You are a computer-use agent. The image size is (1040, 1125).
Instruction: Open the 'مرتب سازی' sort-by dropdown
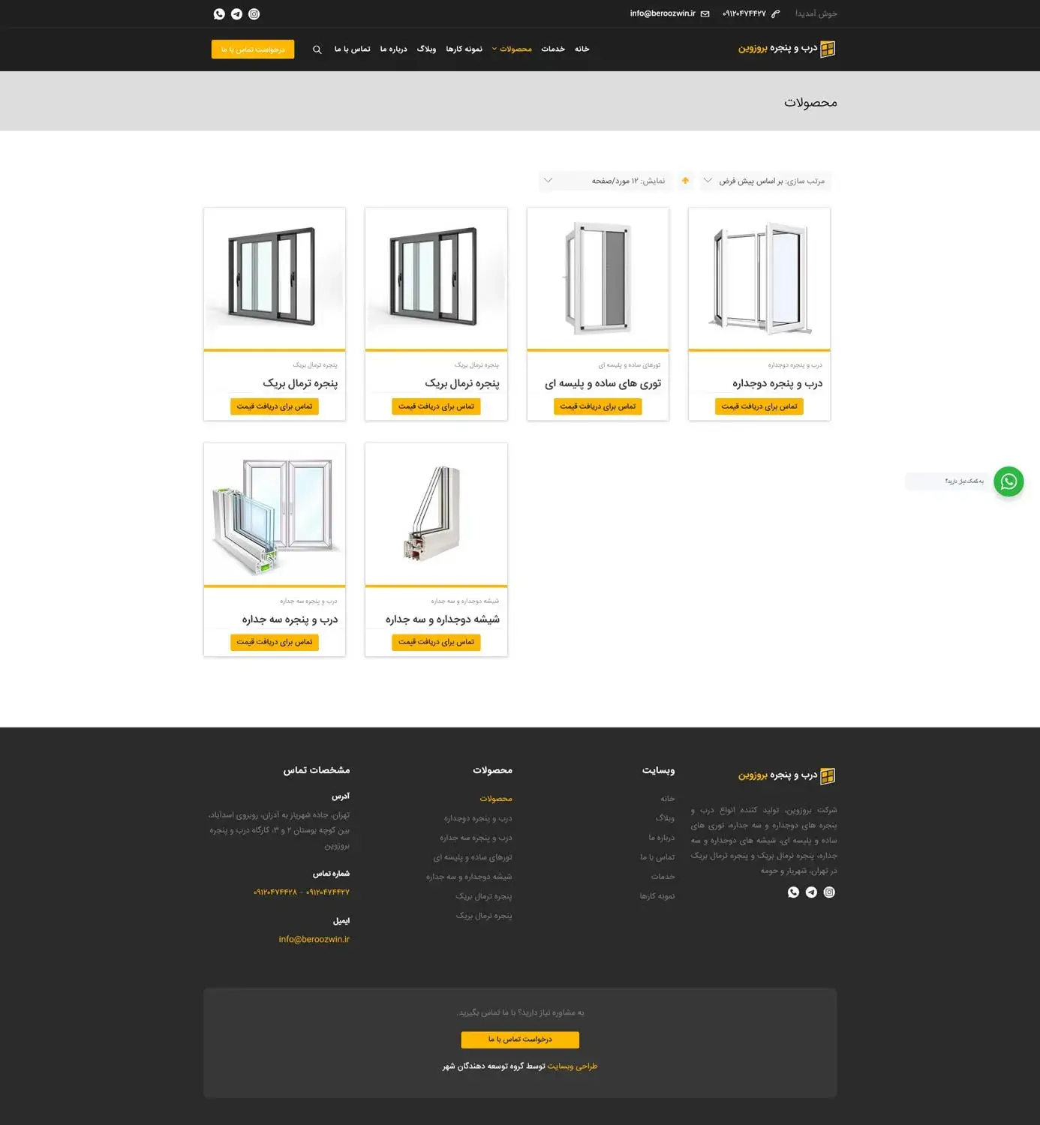coord(765,181)
